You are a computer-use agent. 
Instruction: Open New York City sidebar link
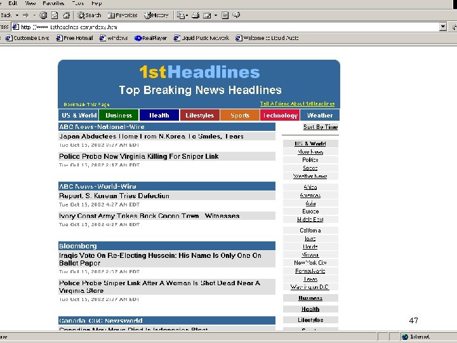(310, 263)
